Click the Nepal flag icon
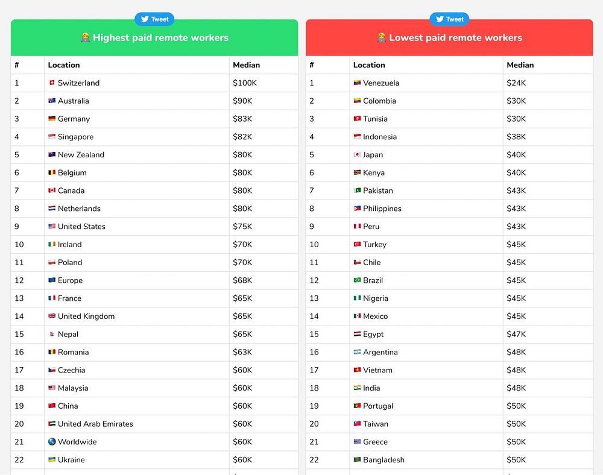The image size is (603, 475). (x=52, y=334)
